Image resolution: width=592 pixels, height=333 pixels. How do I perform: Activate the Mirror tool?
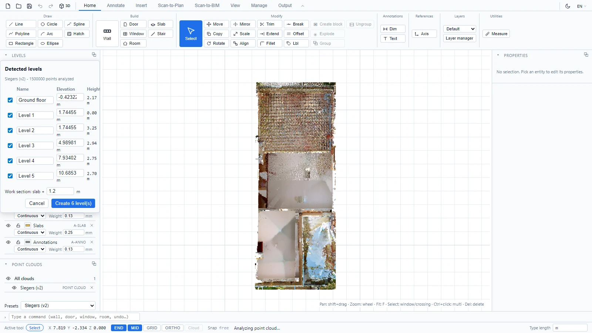[243, 24]
